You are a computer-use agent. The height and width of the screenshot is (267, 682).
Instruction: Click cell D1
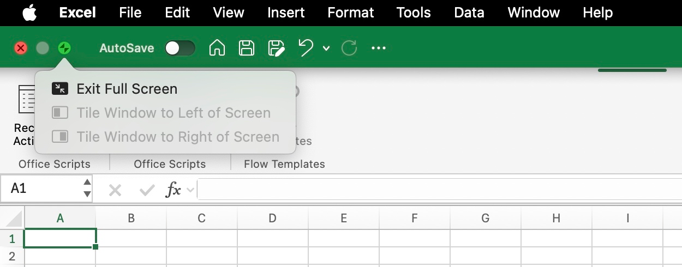pyautogui.click(x=273, y=239)
